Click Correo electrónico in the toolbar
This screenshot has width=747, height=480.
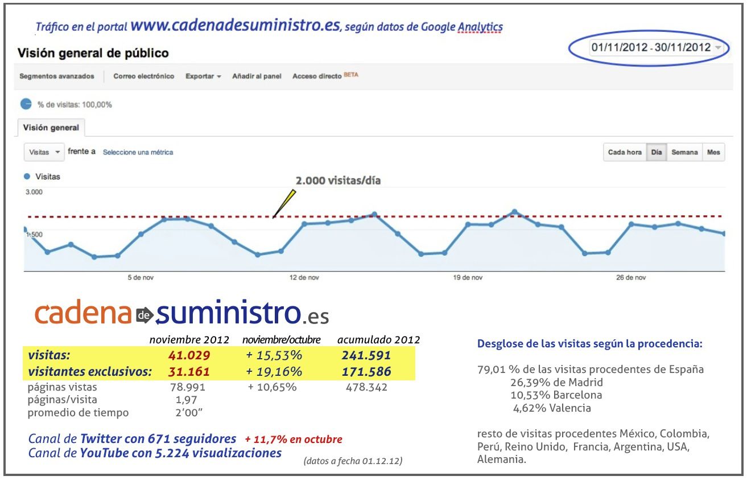click(144, 76)
